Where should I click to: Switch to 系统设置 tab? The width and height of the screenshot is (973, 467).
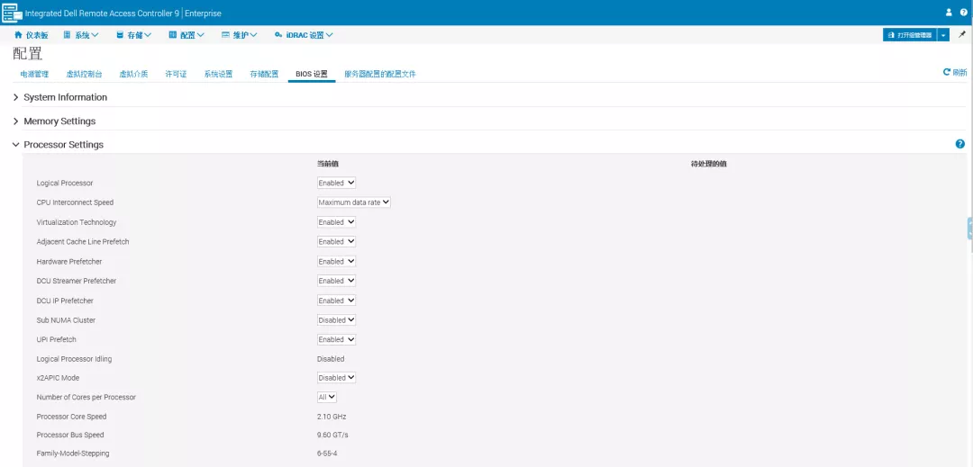tap(218, 74)
